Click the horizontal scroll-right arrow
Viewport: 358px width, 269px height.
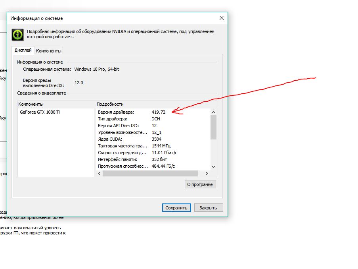point(207,173)
